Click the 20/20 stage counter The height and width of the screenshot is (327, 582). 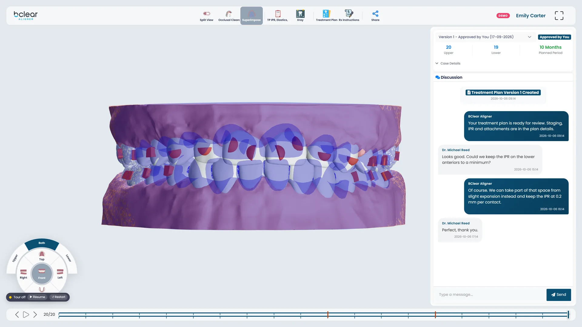click(x=49, y=315)
